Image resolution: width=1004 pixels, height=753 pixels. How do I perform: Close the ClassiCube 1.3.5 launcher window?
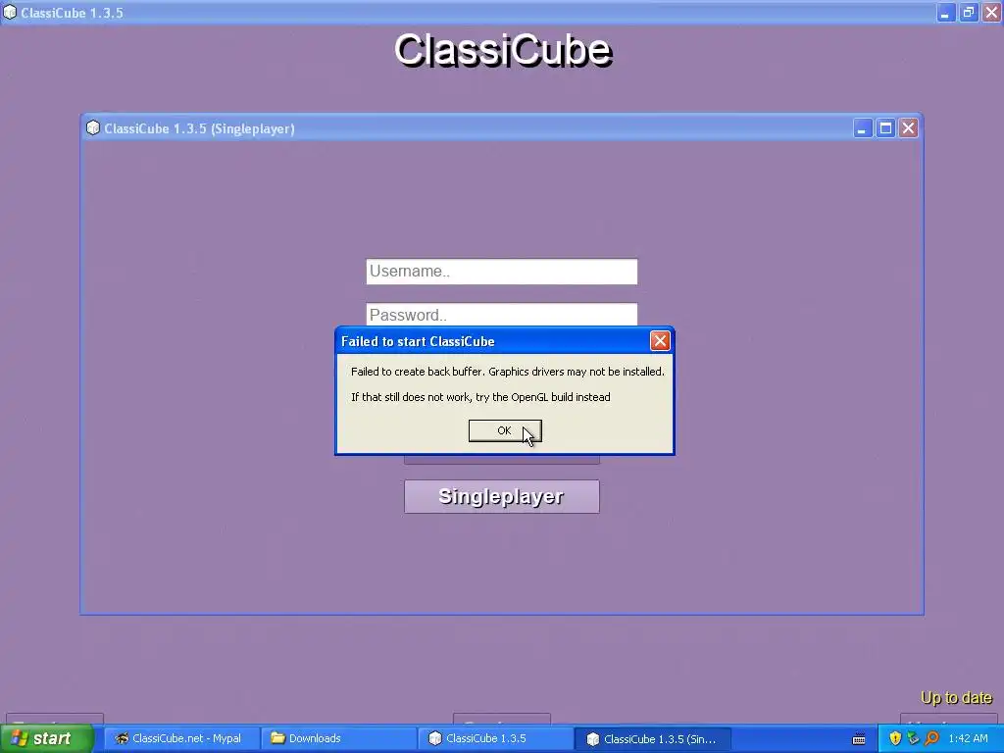click(x=991, y=13)
